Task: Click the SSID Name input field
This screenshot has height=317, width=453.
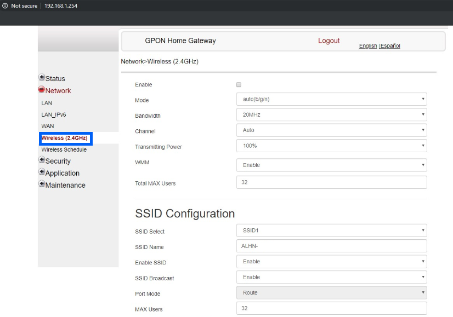Action: [x=332, y=246]
